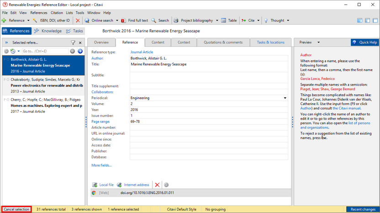This screenshot has width=380, height=213.
Task: Switch to Table view
Action: (229, 20)
